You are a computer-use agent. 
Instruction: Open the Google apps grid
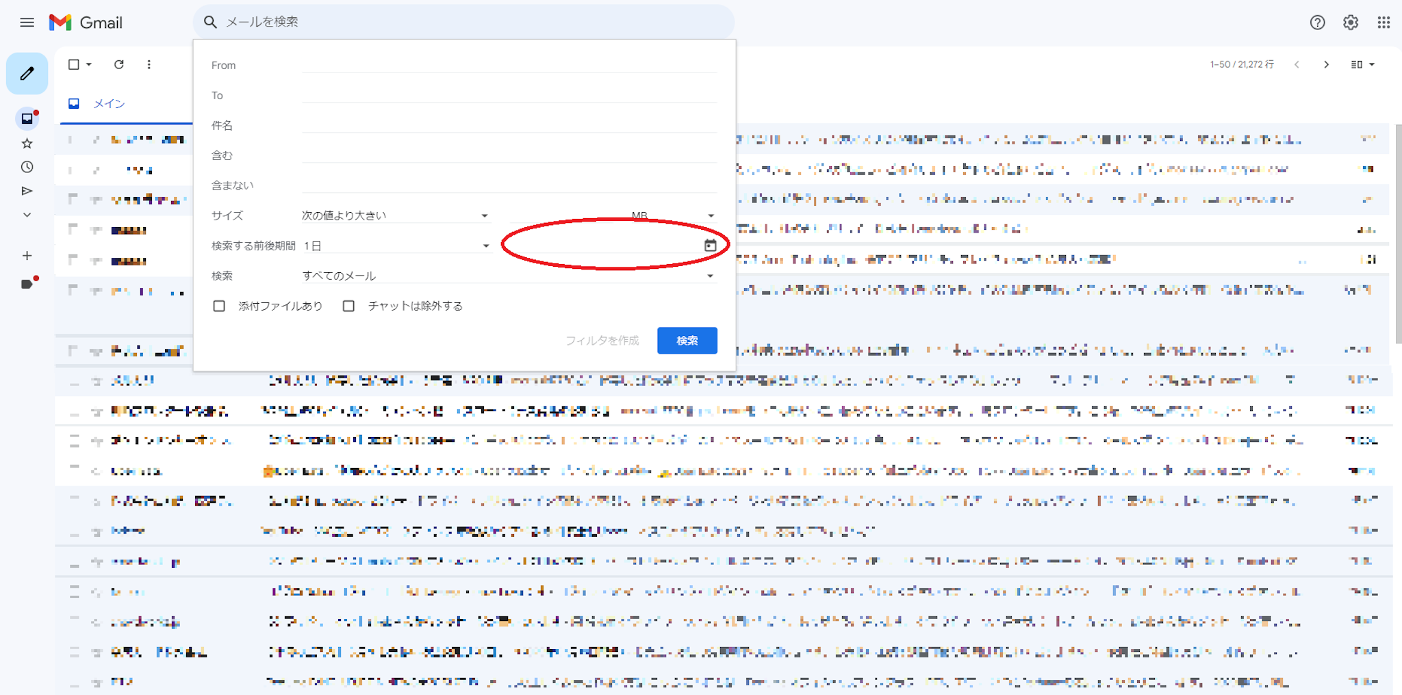(x=1384, y=23)
